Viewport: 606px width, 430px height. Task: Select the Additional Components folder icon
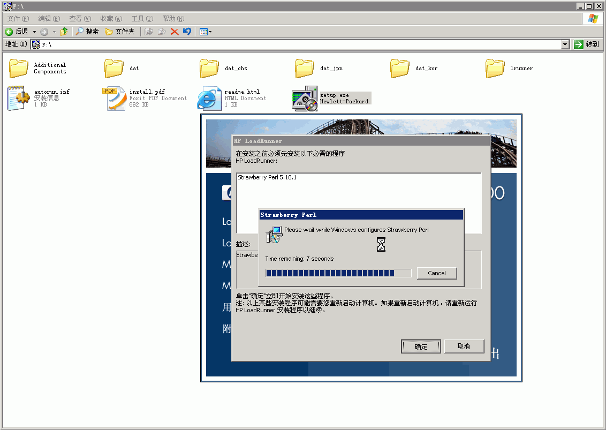pos(19,69)
